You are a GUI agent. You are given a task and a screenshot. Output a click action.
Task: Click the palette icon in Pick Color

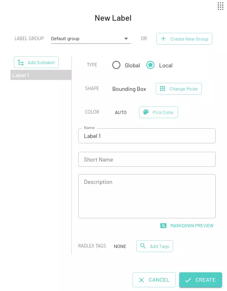tap(146, 112)
